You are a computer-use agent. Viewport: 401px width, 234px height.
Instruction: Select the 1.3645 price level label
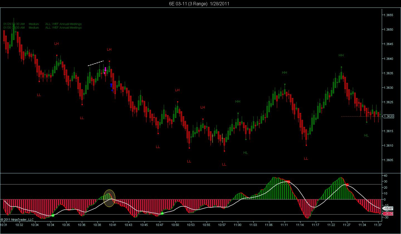click(388, 44)
